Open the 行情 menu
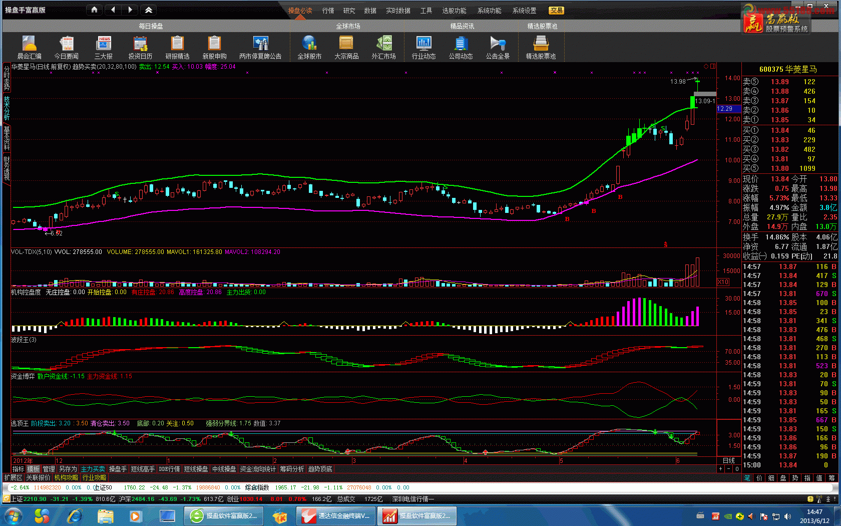This screenshot has height=526, width=841. (328, 11)
